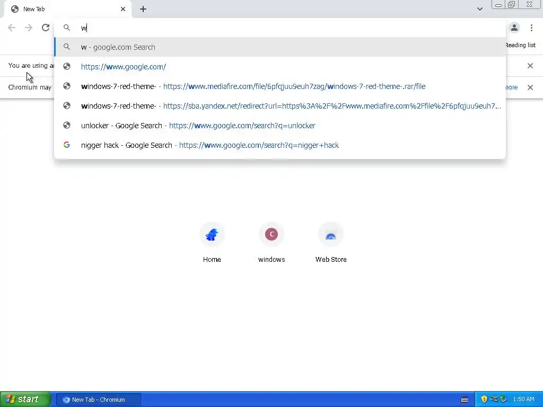
Task: Choose the https://www.google.com/ suggestion
Action: (280, 66)
